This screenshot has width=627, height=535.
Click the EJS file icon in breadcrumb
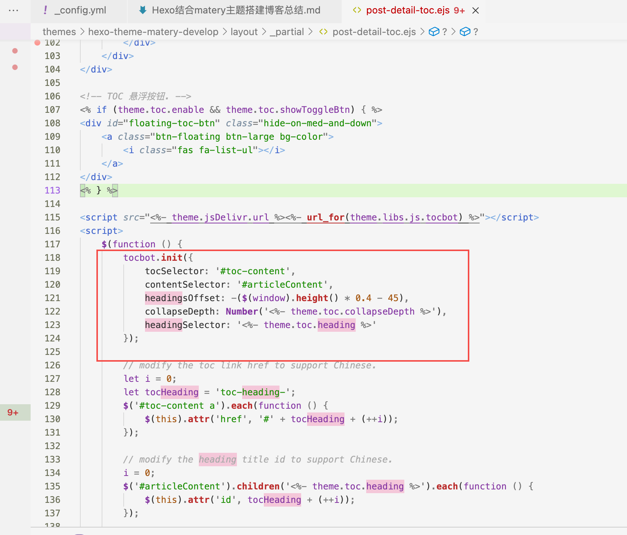point(323,32)
